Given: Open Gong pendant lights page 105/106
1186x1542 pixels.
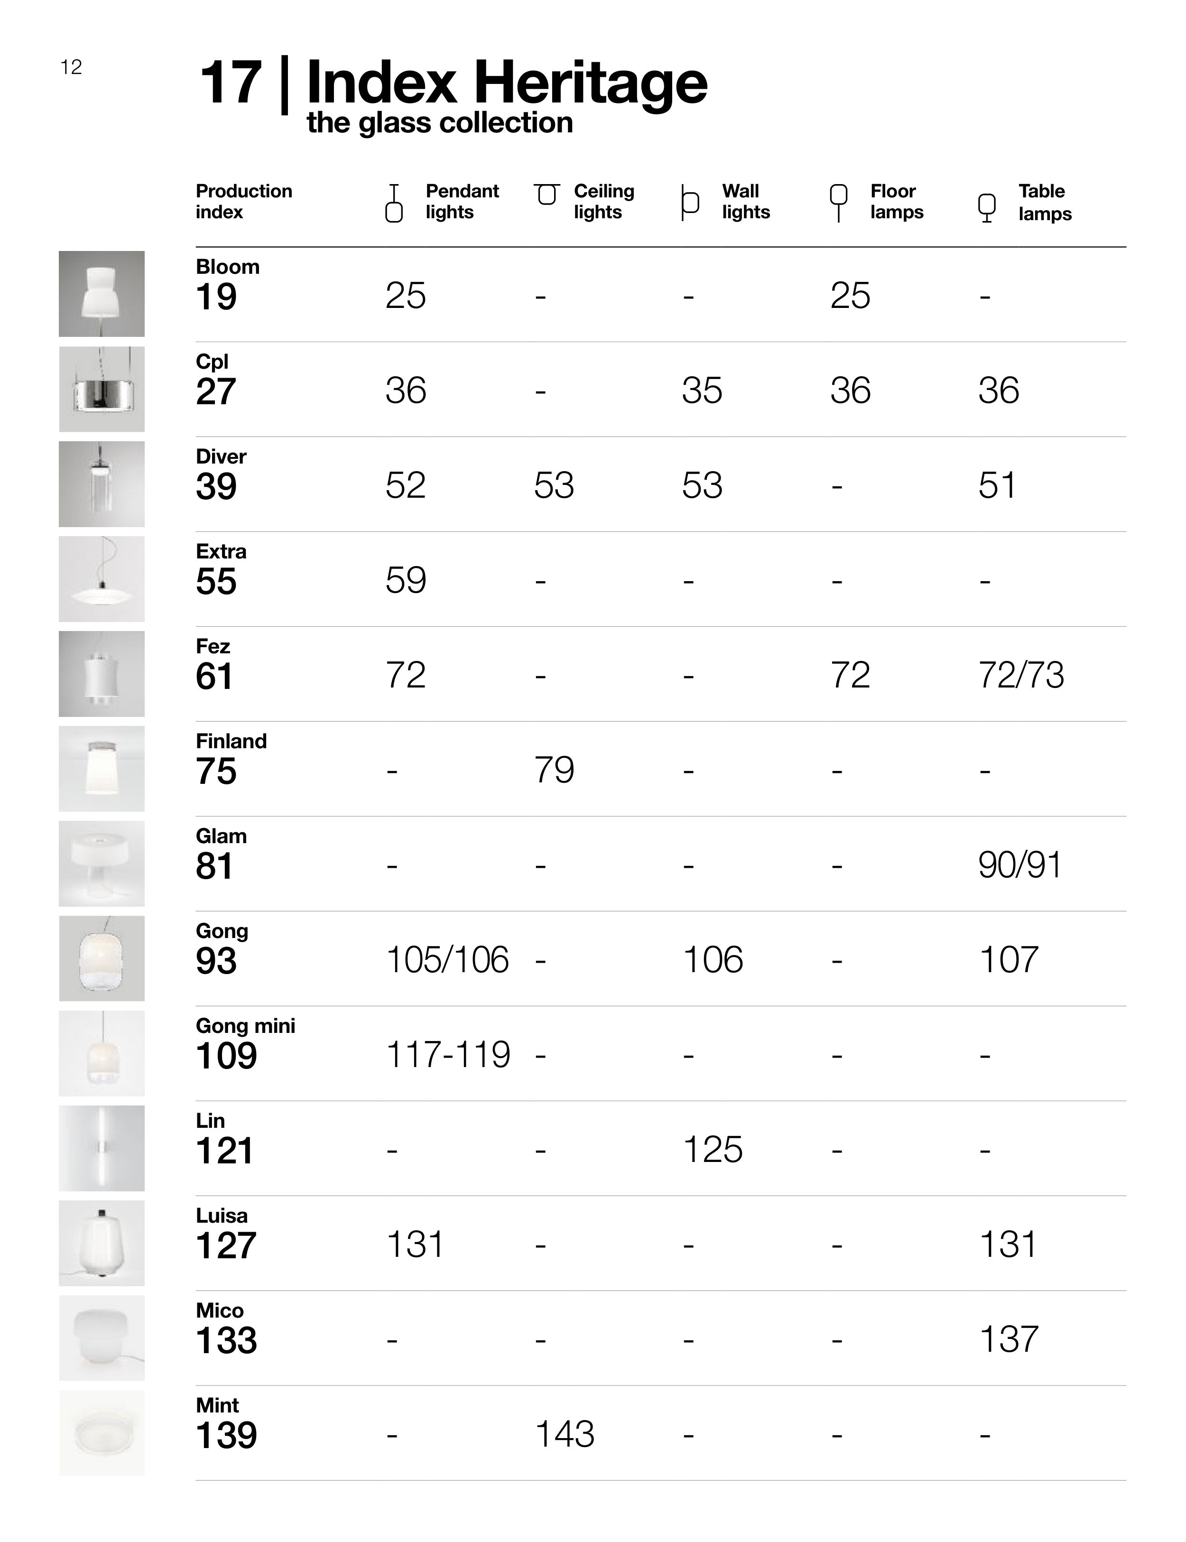Looking at the screenshot, I should [x=447, y=959].
